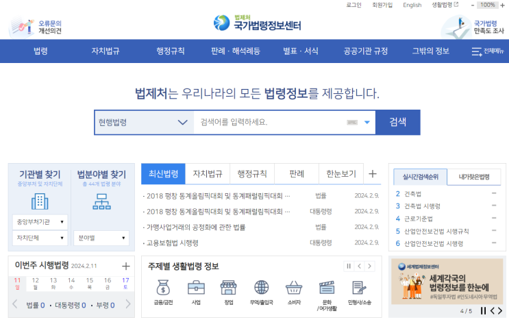Screen dimensions: 509x322
Task: Open the 소비자 shopping basket icon
Action: tap(294, 288)
